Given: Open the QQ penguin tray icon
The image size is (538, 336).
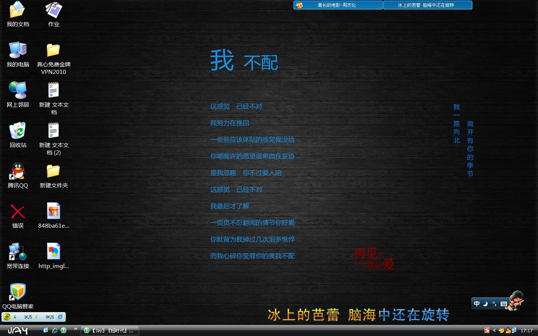Looking at the screenshot, I should (508, 330).
